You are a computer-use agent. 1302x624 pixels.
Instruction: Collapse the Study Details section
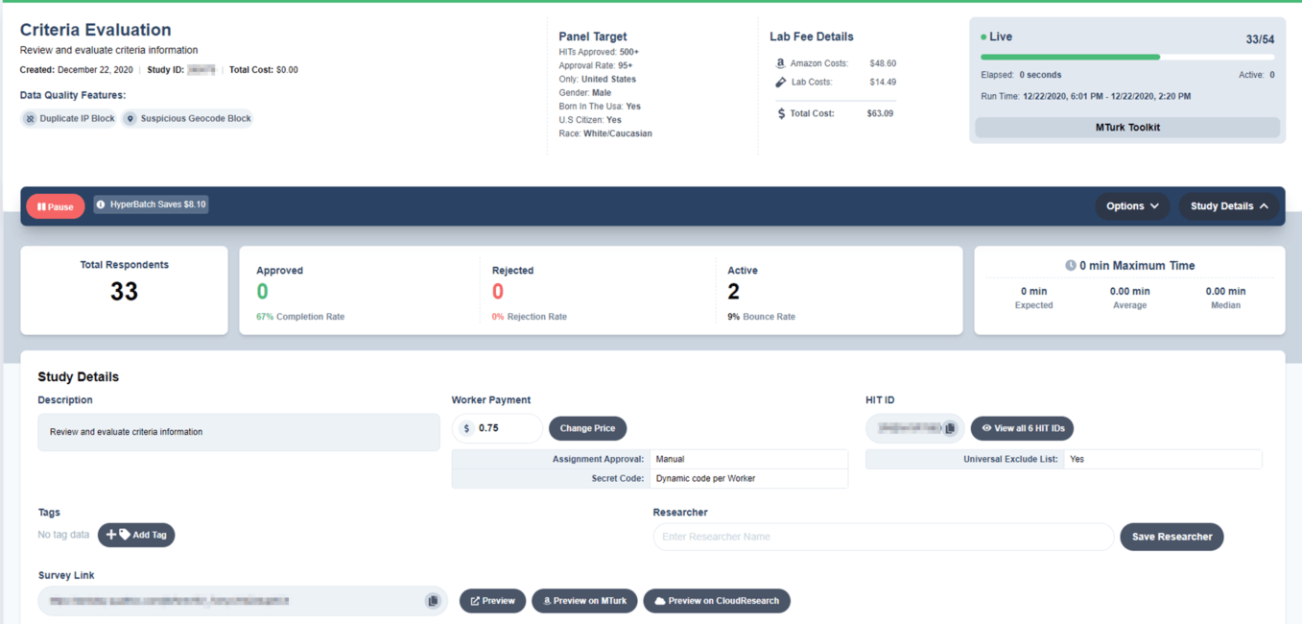(1228, 206)
